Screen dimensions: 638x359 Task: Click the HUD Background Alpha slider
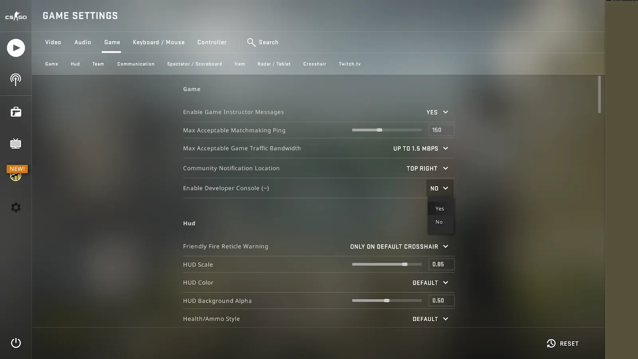tap(387, 301)
